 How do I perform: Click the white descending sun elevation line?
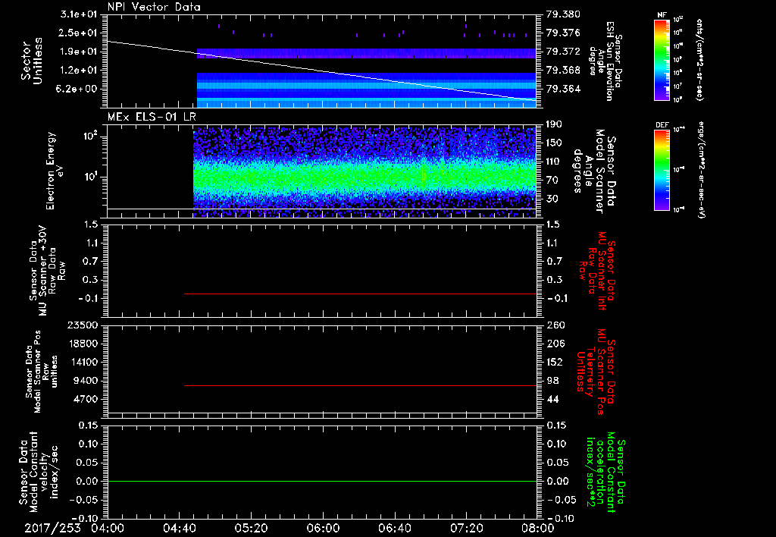click(322, 71)
